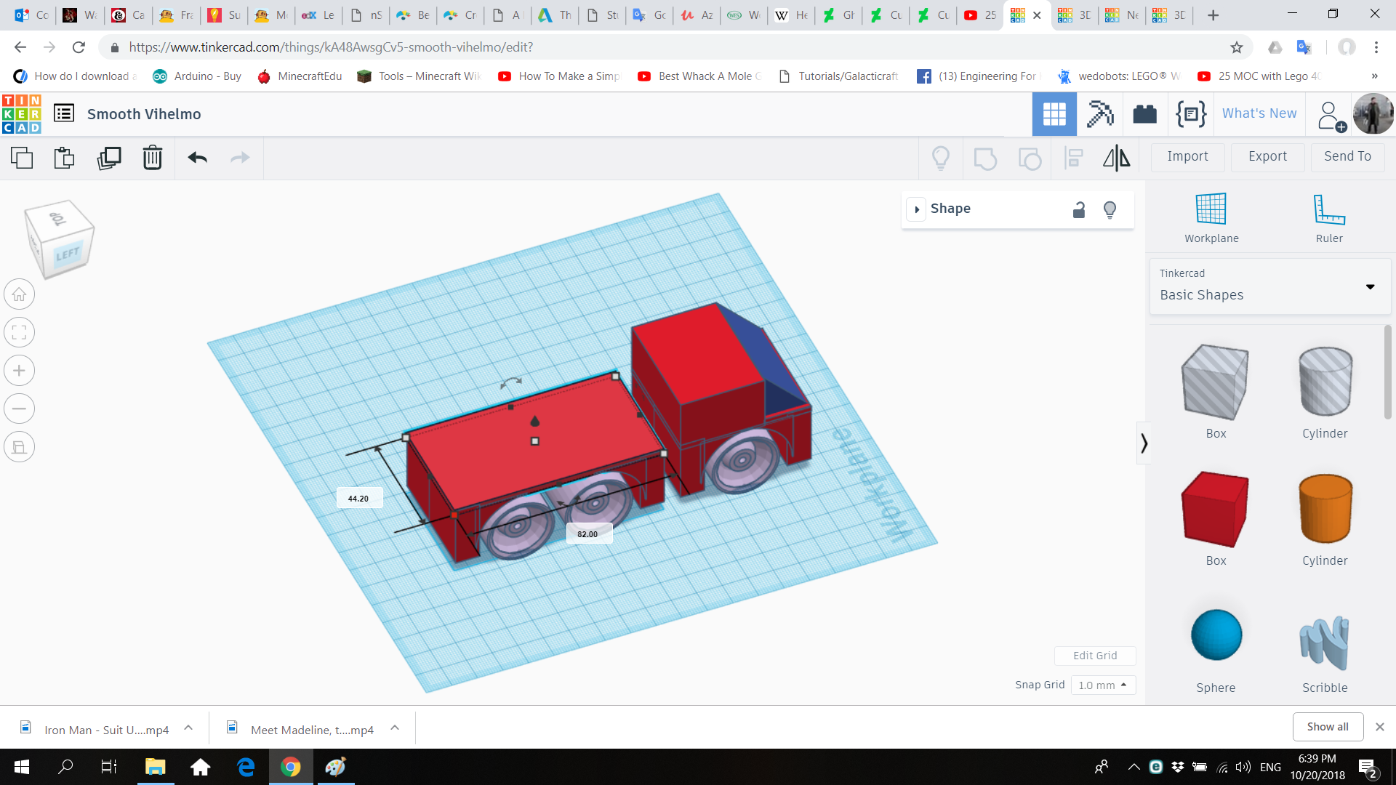Click the Home view icon
This screenshot has width=1396, height=785.
pyautogui.click(x=20, y=294)
